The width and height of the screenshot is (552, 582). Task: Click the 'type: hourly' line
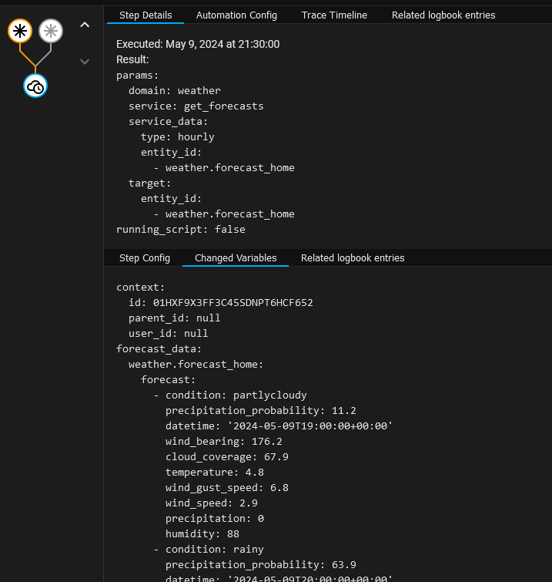pyautogui.click(x=177, y=136)
